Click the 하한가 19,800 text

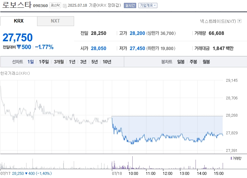[161, 48]
